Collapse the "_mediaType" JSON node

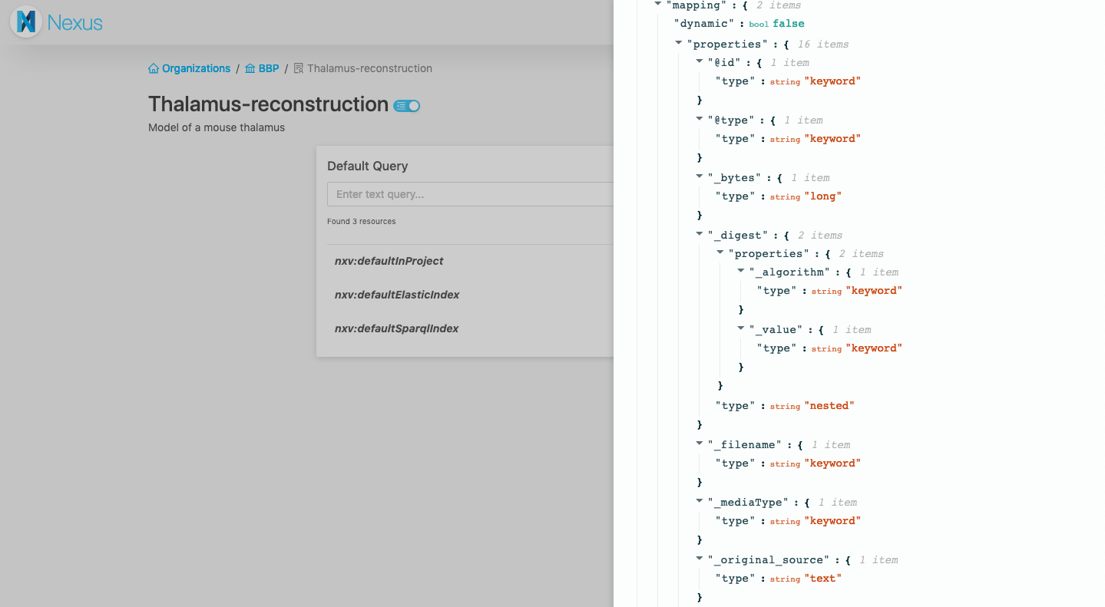pyautogui.click(x=700, y=502)
